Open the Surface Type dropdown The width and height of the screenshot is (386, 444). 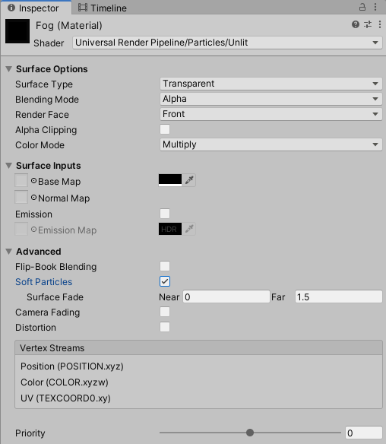(271, 84)
